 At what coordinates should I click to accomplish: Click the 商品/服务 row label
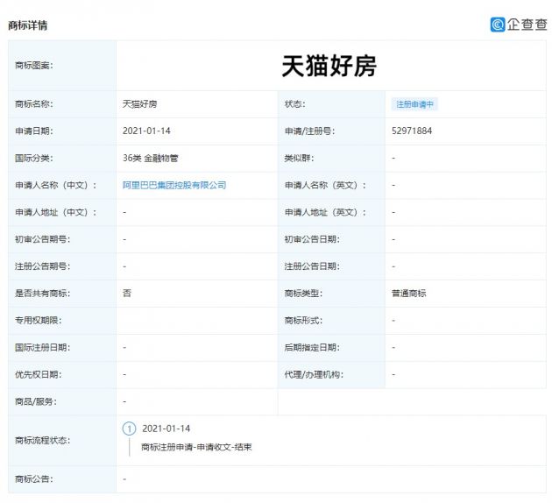click(35, 401)
